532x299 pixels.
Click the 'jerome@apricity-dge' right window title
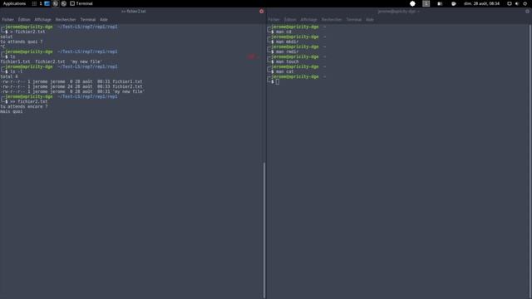click(398, 11)
